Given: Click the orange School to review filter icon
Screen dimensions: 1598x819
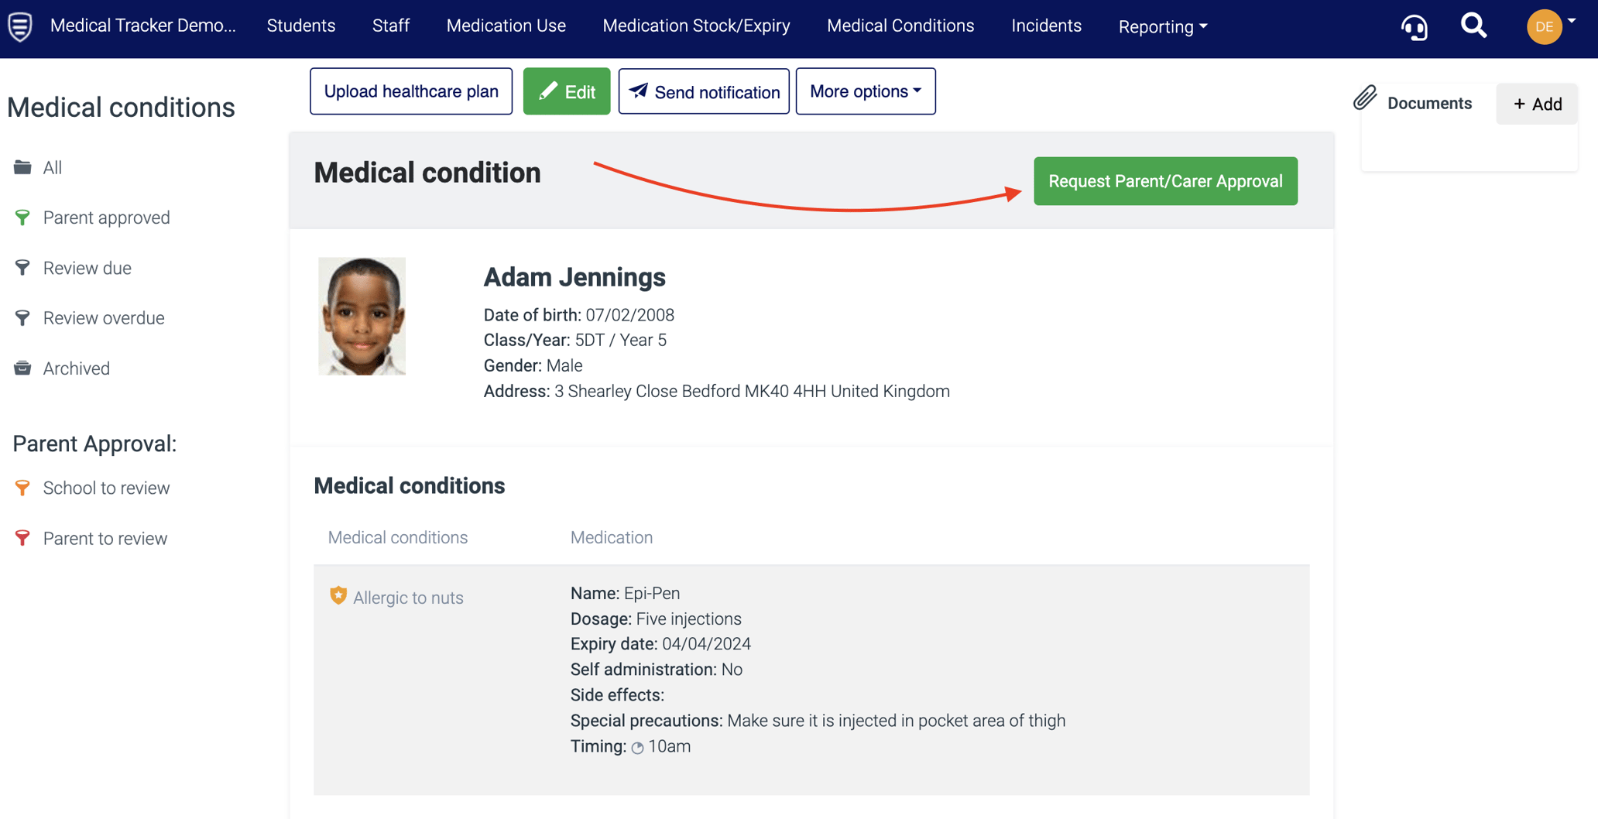Looking at the screenshot, I should [22, 488].
